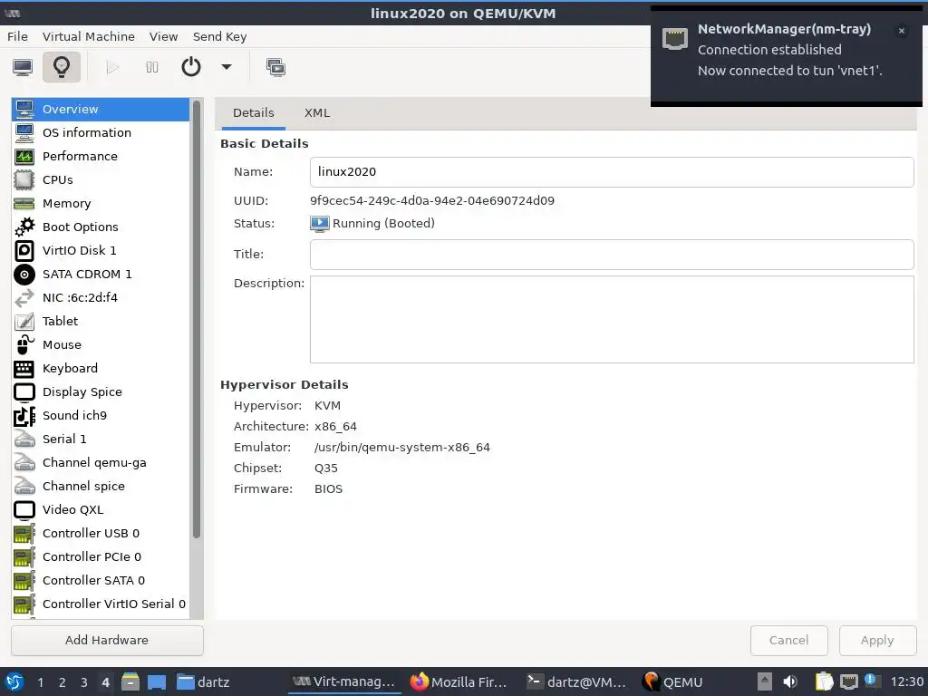This screenshot has height=696, width=928.
Task: Select Controller PCIe 0 in list
Action: coord(101,557)
